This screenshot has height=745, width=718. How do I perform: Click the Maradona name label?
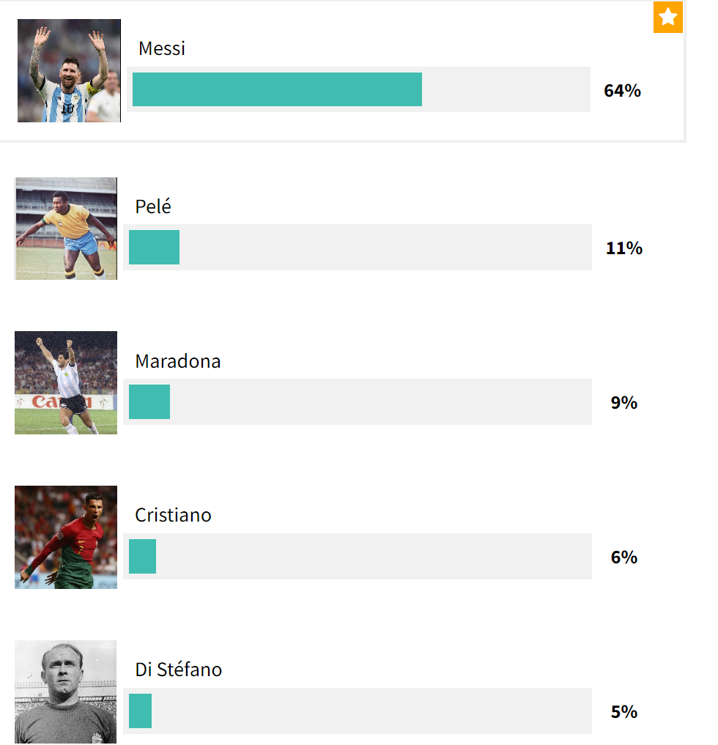pyautogui.click(x=178, y=361)
